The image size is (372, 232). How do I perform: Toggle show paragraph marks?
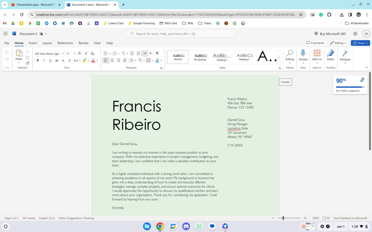click(x=157, y=53)
